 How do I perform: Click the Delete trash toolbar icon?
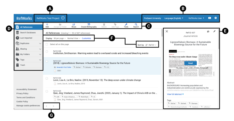(104, 24)
